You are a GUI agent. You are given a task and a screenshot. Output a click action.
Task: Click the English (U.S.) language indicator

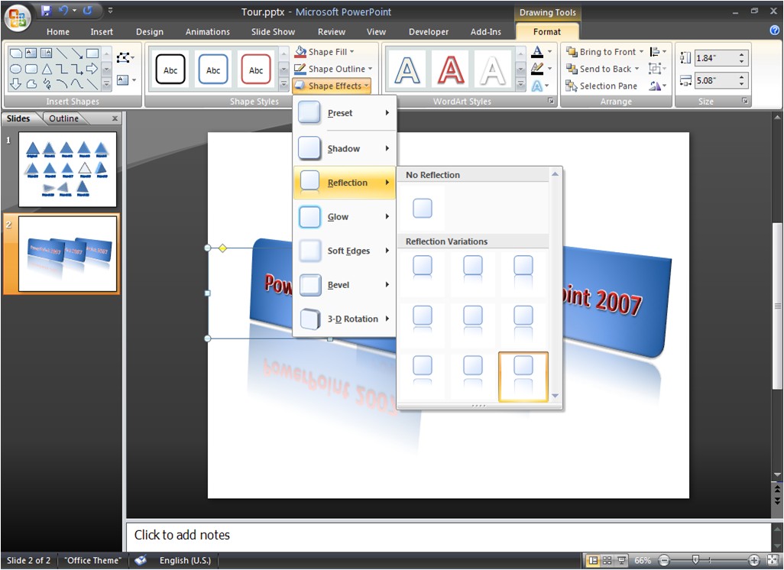[x=185, y=561]
